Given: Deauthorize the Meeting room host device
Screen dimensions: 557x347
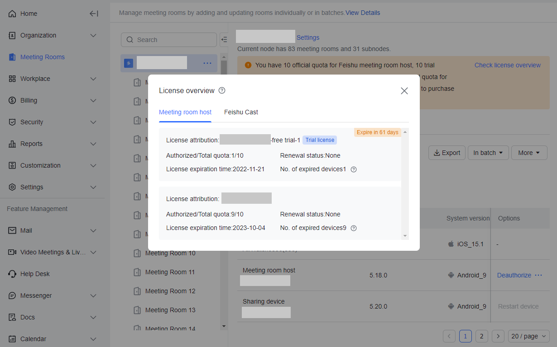Looking at the screenshot, I should [x=514, y=275].
